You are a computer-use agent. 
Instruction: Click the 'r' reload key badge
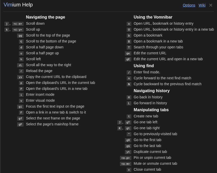[x=21, y=71]
